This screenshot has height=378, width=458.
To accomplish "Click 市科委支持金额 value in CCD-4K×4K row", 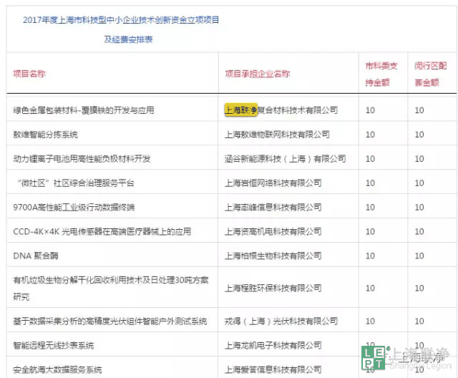I will (x=370, y=231).
